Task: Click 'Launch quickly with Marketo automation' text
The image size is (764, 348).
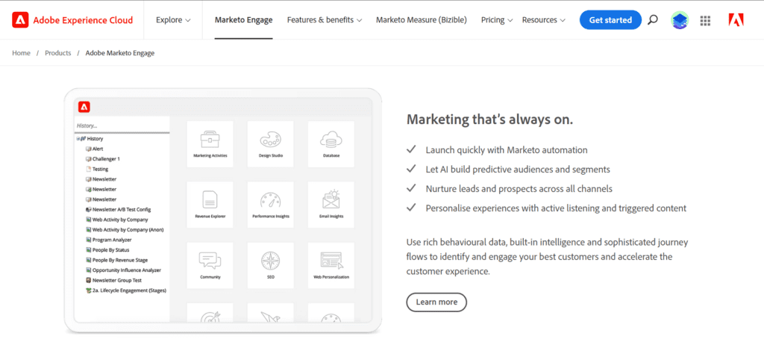Action: (x=507, y=150)
